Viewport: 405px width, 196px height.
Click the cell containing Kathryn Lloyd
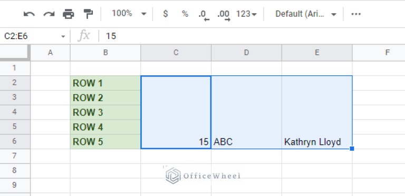coord(317,142)
